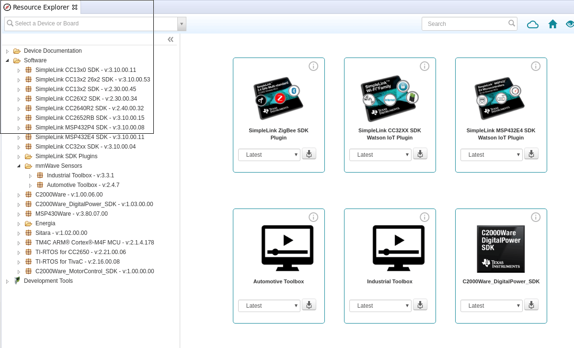Image resolution: width=574 pixels, height=348 pixels.
Task: Click the CC32XX Wi-Fi Family chip image
Action: (390, 99)
